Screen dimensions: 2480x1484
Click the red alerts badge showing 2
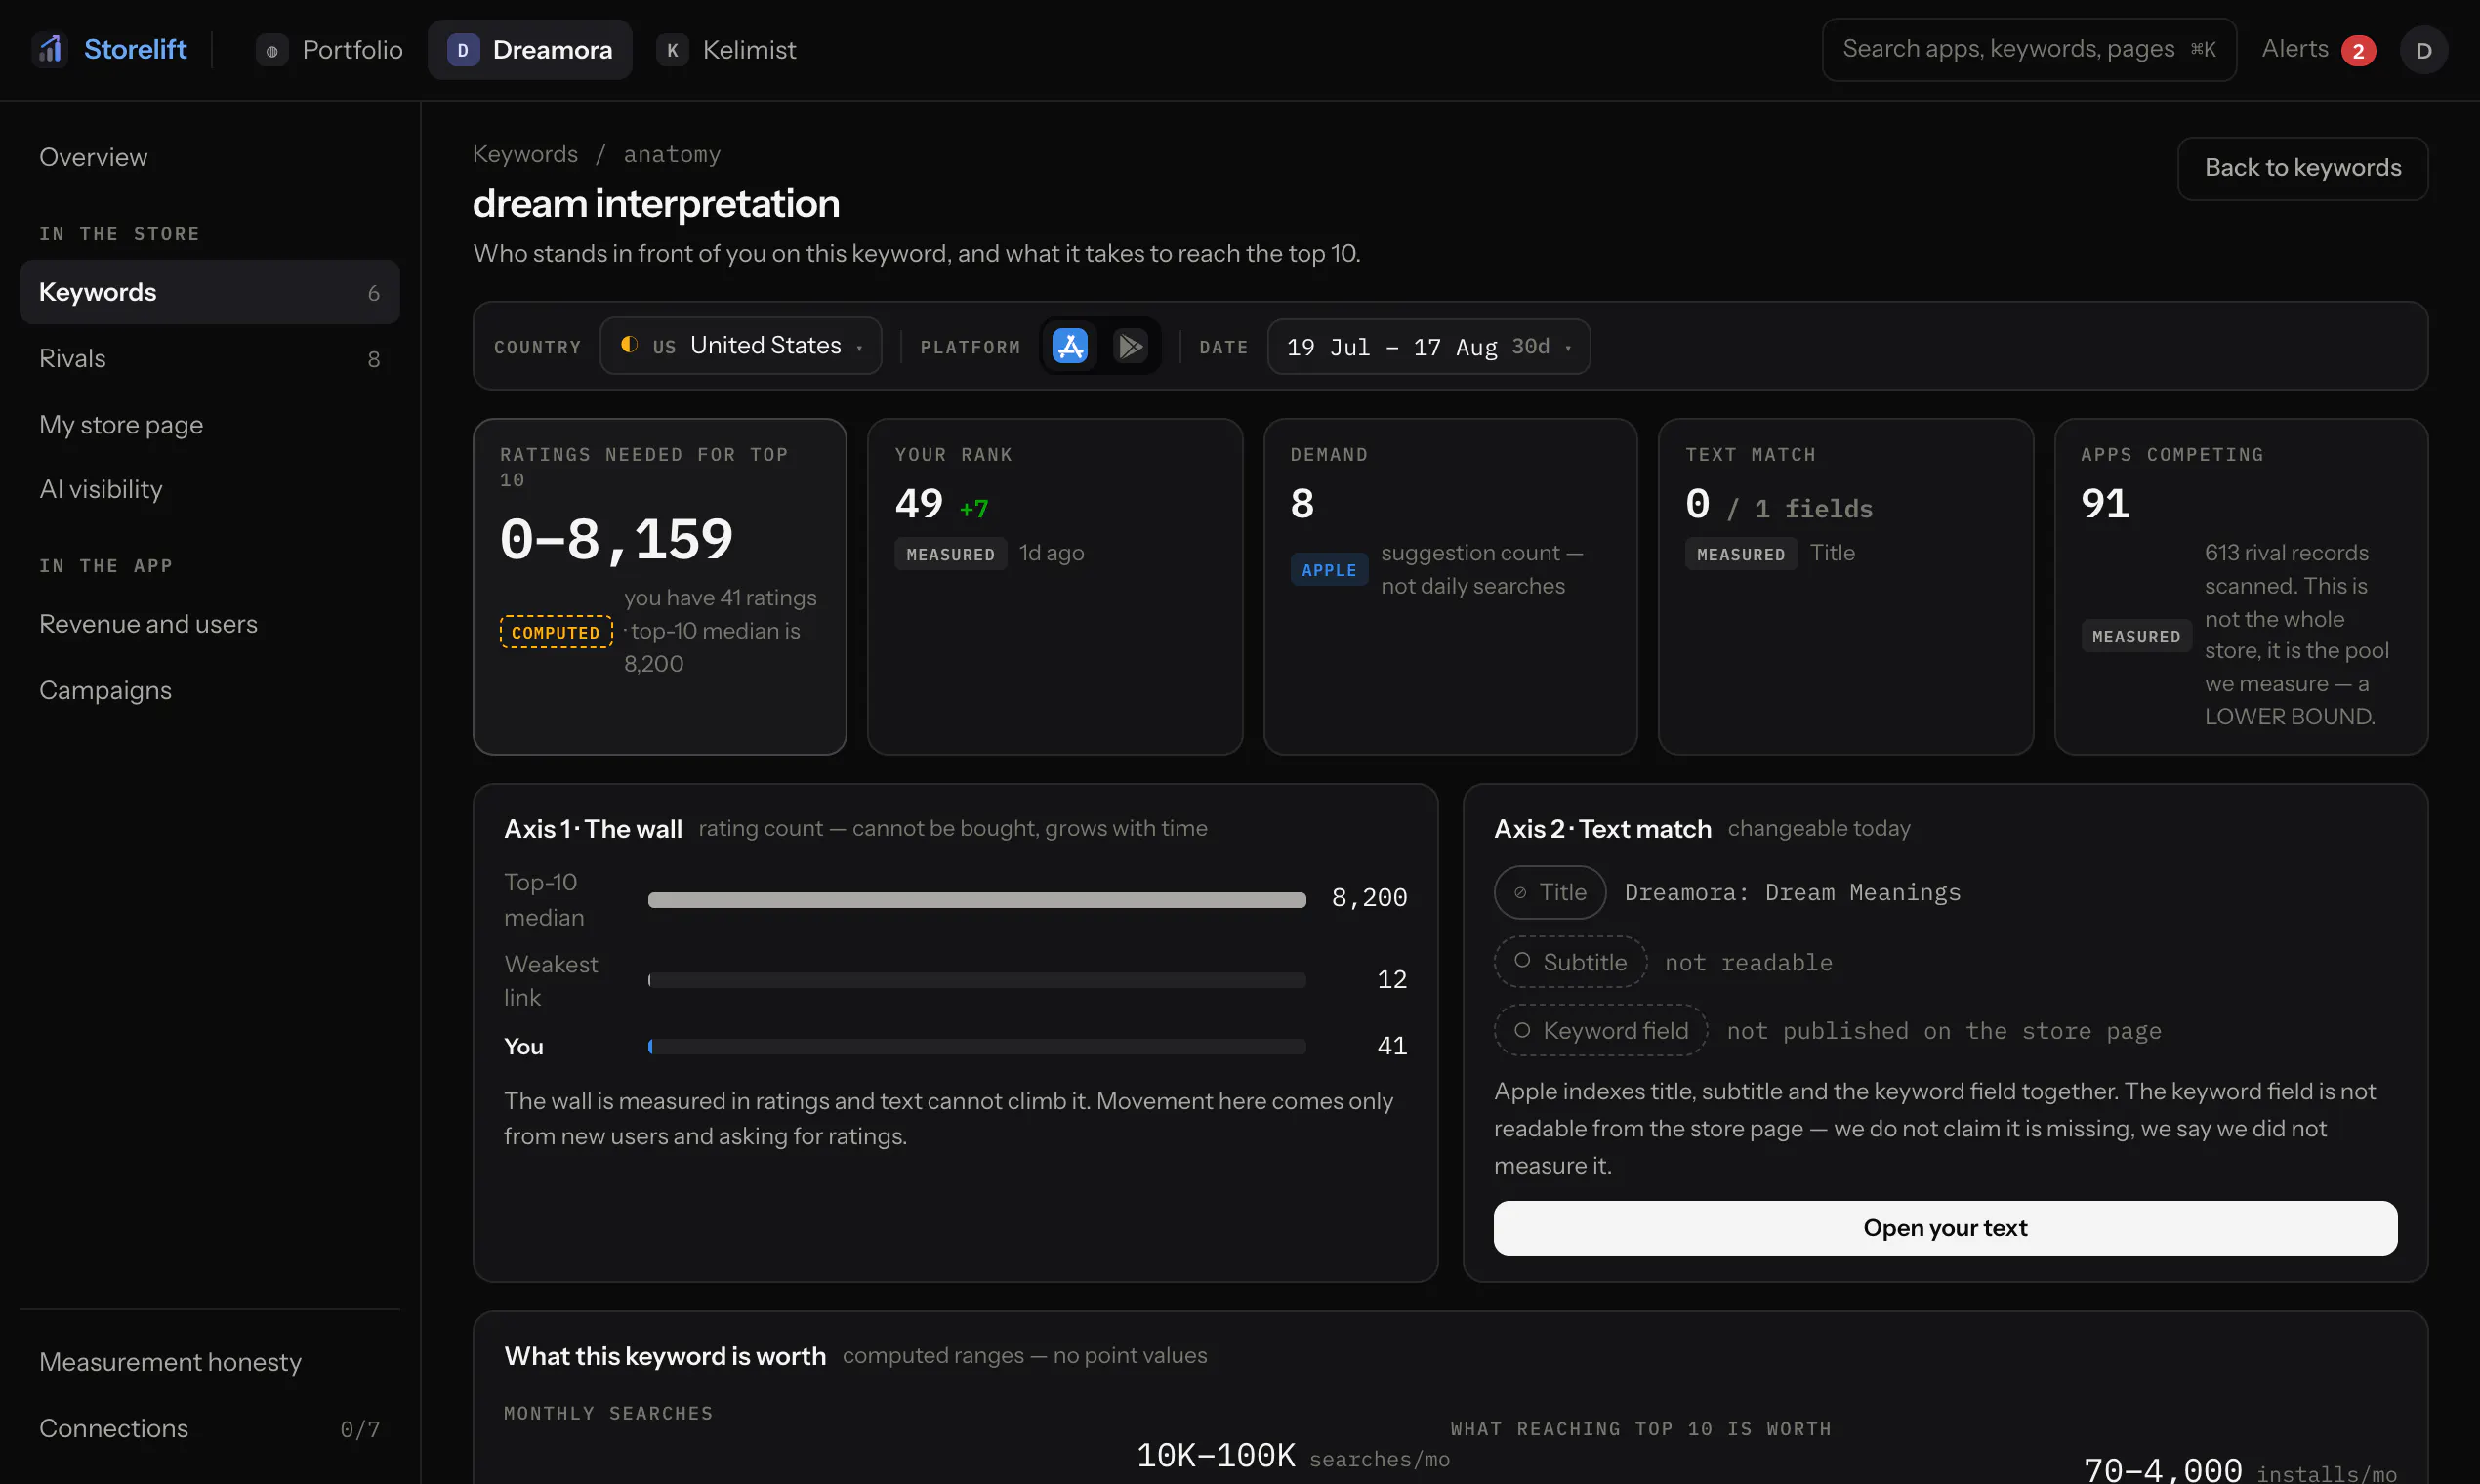pos(2358,50)
